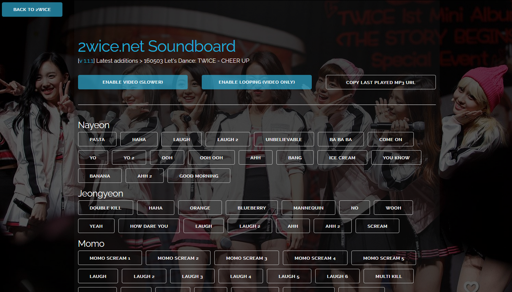This screenshot has width=512, height=292.
Task: Play Nayeon's Ahh 2 sound
Action: coord(145,176)
